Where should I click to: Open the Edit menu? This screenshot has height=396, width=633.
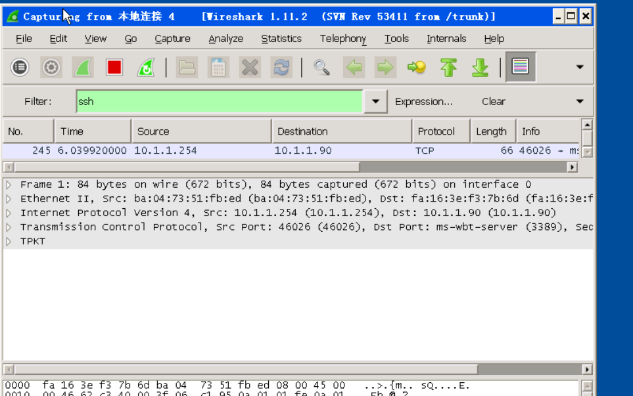click(58, 39)
